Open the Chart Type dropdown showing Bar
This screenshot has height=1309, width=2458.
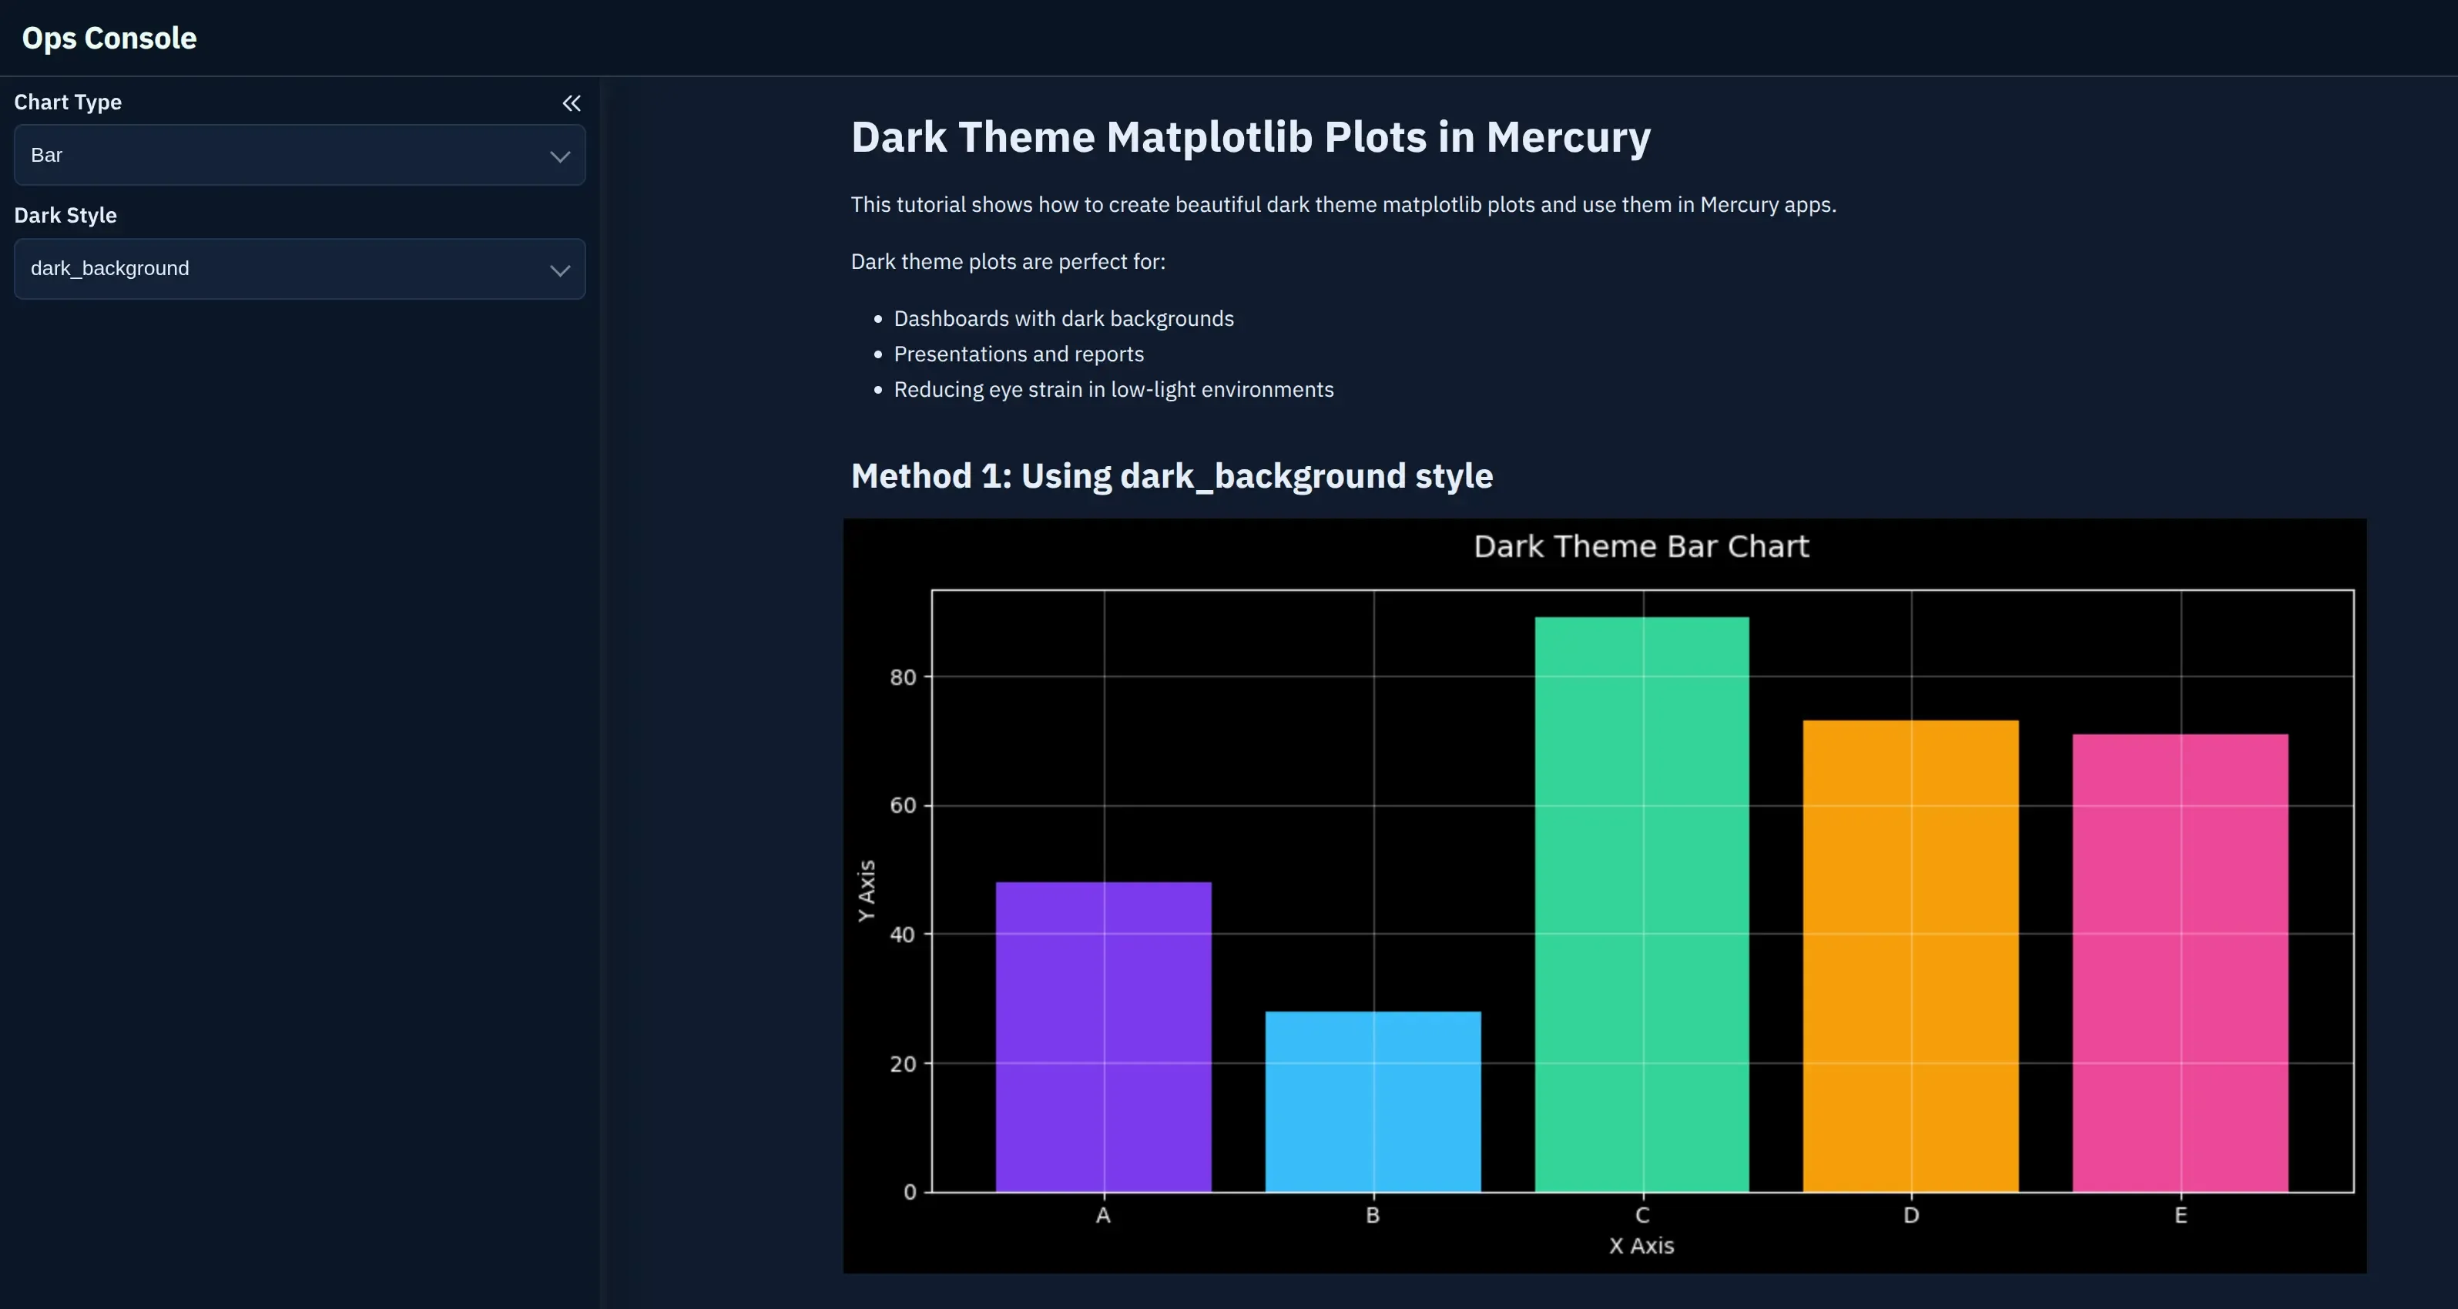click(x=300, y=155)
